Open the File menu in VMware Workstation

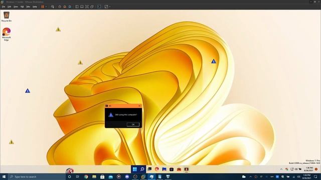pos(4,6)
